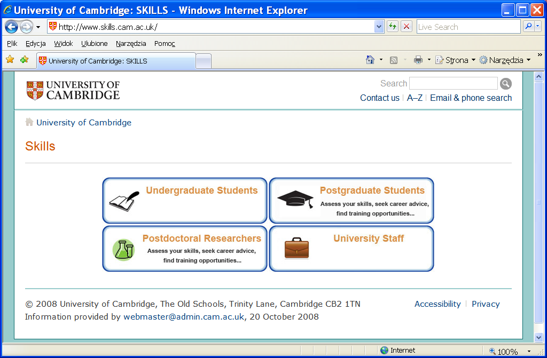547x358 pixels.
Task: Open the Plik menu
Action: [12, 44]
